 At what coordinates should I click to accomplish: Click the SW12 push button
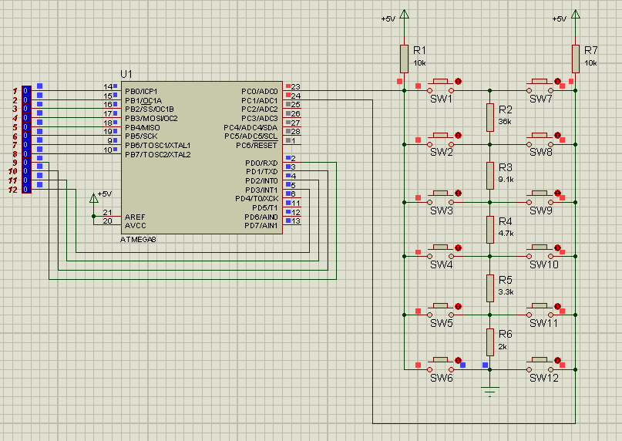pos(540,361)
